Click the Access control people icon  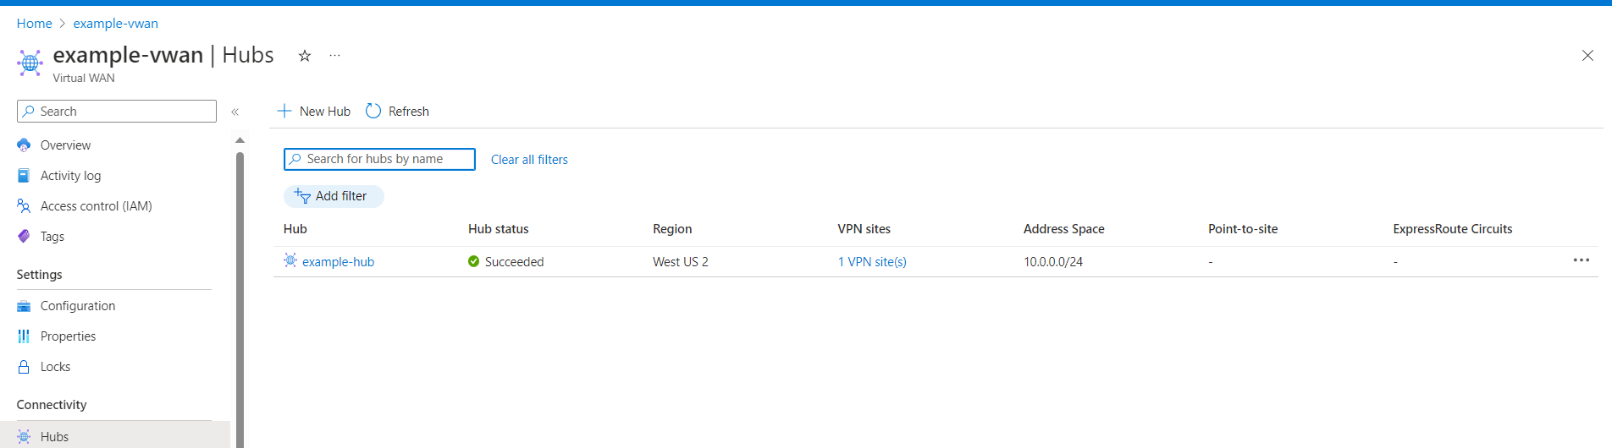point(24,206)
